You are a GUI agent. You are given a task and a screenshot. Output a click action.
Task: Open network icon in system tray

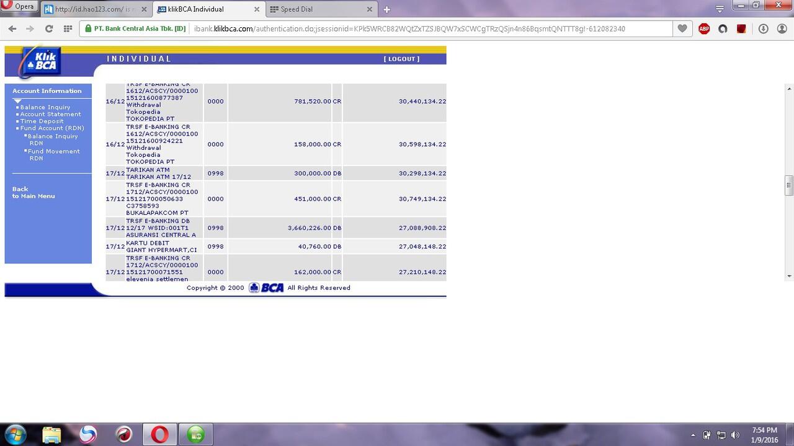(721, 435)
